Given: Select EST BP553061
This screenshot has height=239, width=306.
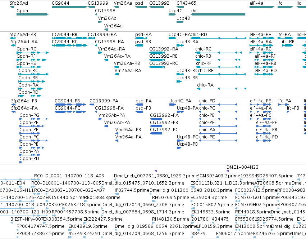Looking at the screenshot, I should click(241, 222).
